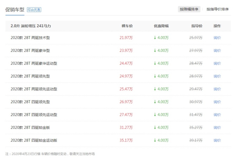234x160 pixels.
Task: Click 询价 for 28T 四驱铂金版
Action: point(217,128)
